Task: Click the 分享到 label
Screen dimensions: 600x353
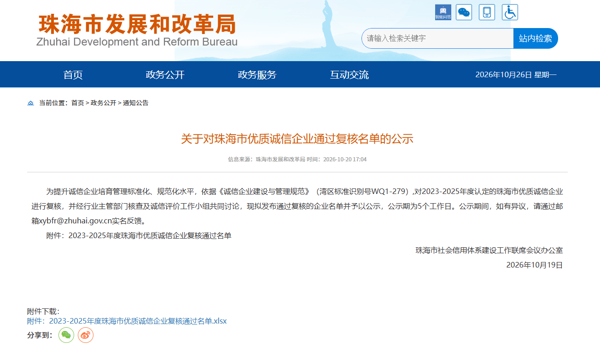Action: [x=40, y=335]
